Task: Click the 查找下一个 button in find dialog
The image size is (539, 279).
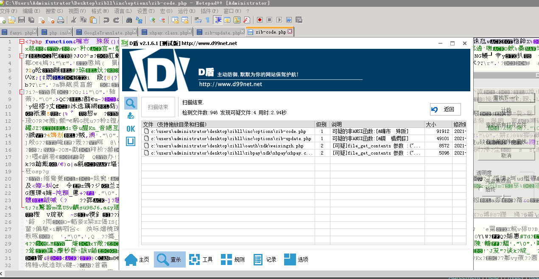Action: (x=506, y=98)
